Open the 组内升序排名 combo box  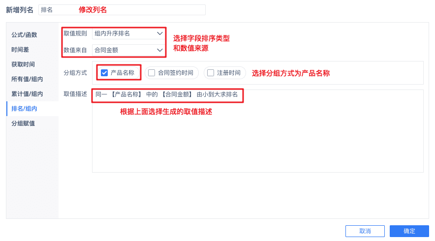128,33
